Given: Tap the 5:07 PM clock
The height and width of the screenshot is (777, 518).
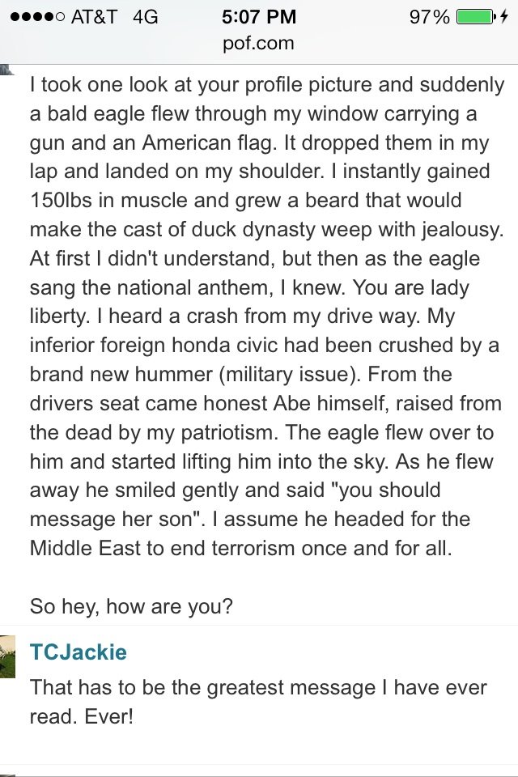Looking at the screenshot, I should [259, 16].
